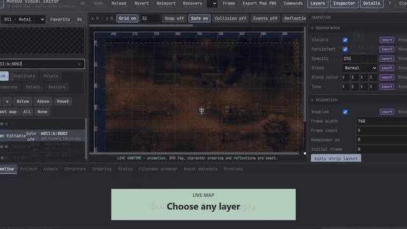Clear the layer search field with X

point(79,64)
